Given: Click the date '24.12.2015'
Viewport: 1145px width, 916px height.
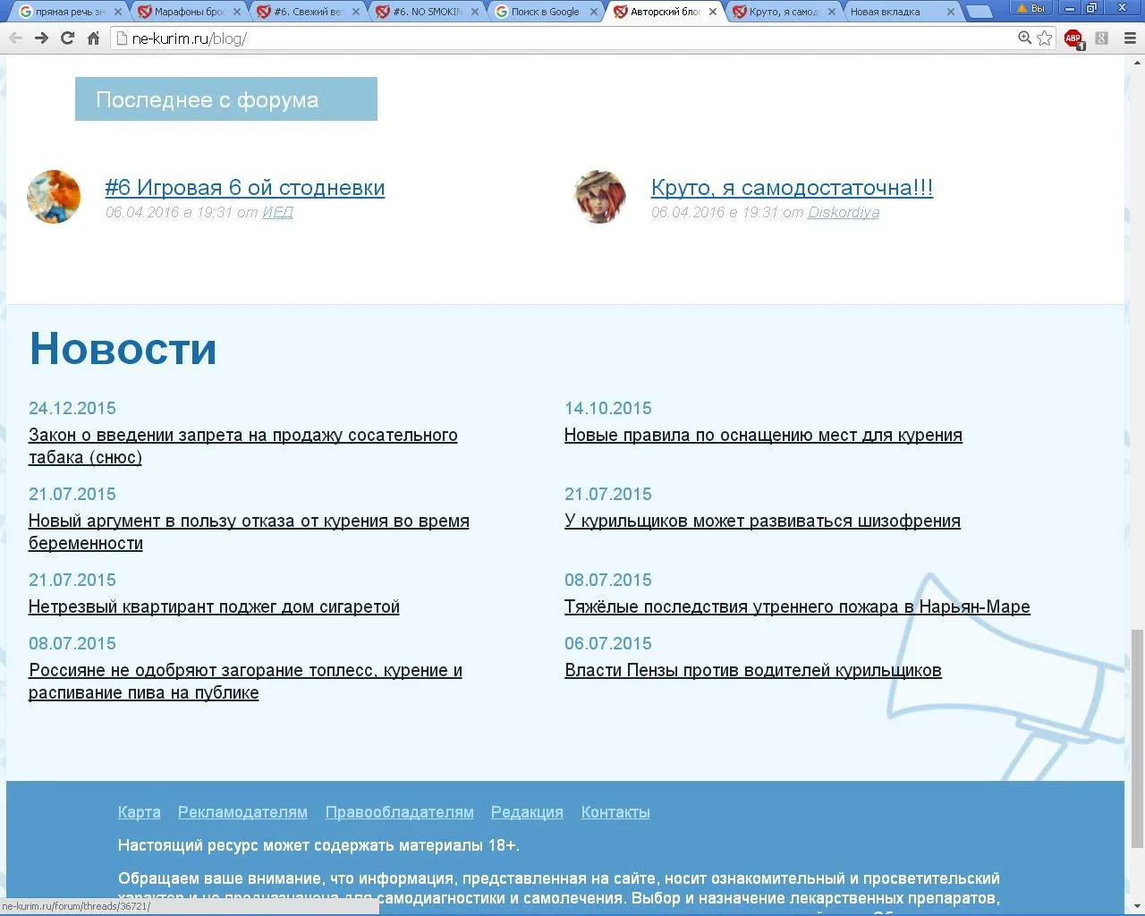Looking at the screenshot, I should 72,409.
